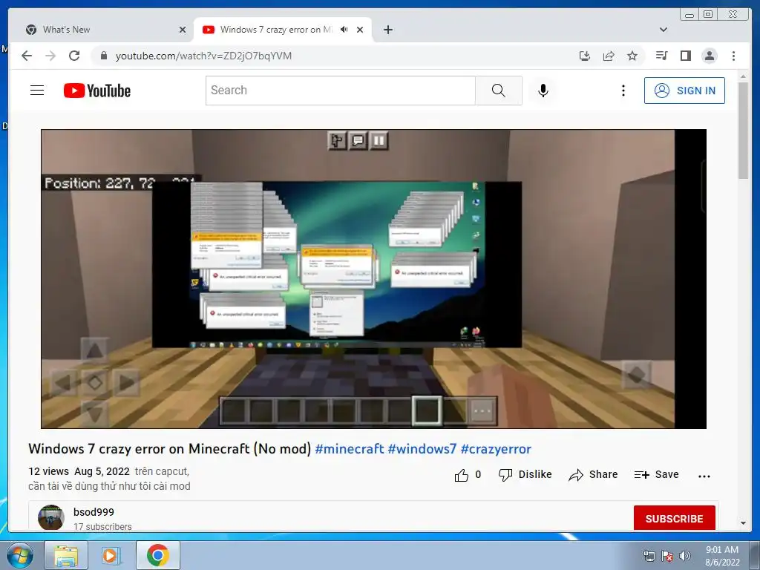Image resolution: width=760 pixels, height=570 pixels.
Task: Go back to the previous page
Action: (x=27, y=56)
